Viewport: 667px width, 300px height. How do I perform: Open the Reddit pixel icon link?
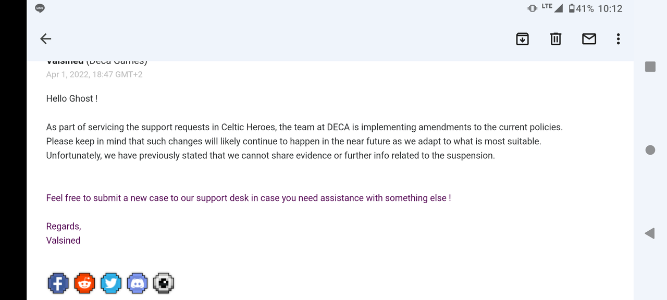tap(84, 283)
